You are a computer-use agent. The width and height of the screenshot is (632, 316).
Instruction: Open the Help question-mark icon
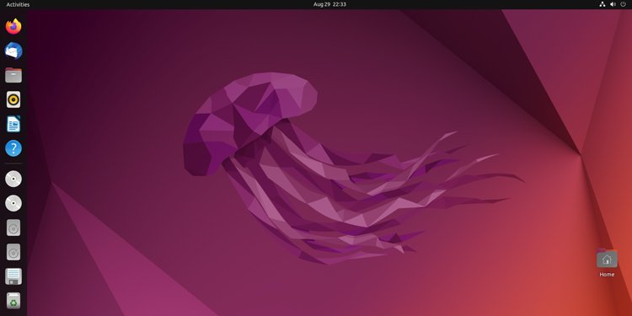(x=13, y=148)
